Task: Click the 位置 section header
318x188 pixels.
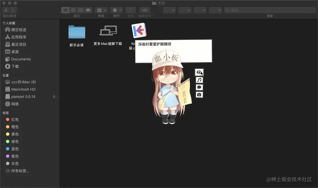Action: point(6,75)
